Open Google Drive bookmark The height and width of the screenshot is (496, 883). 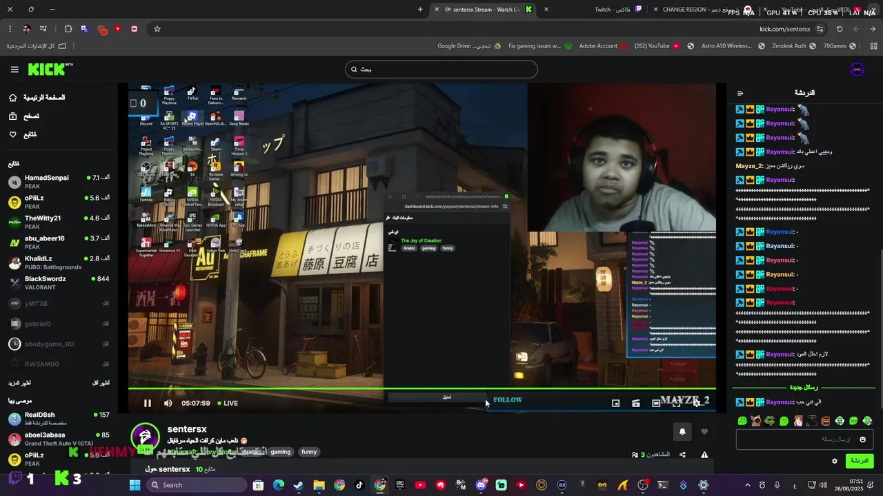pos(470,46)
